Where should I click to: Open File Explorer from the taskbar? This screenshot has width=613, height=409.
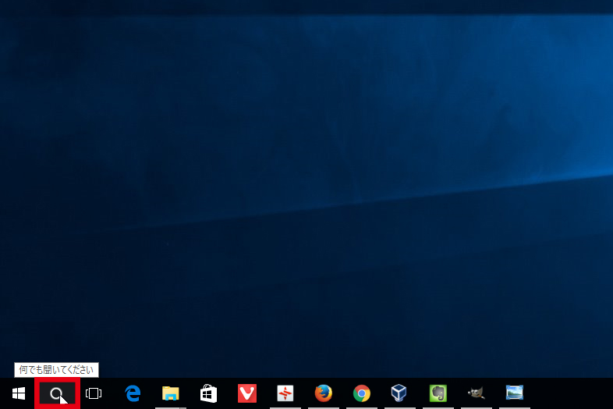tap(171, 393)
